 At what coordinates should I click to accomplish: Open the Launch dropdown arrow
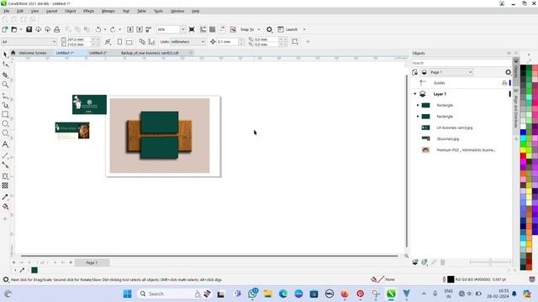click(304, 29)
